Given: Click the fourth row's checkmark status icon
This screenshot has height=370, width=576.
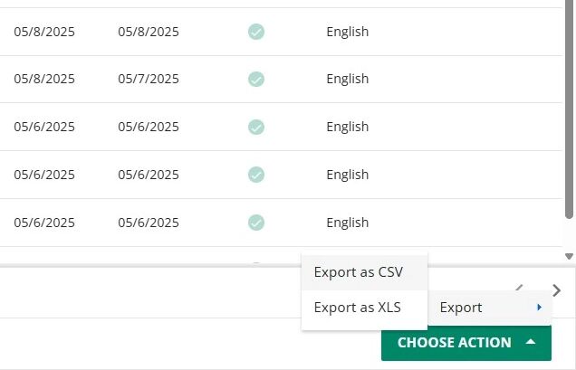Looking at the screenshot, I should (x=256, y=175).
